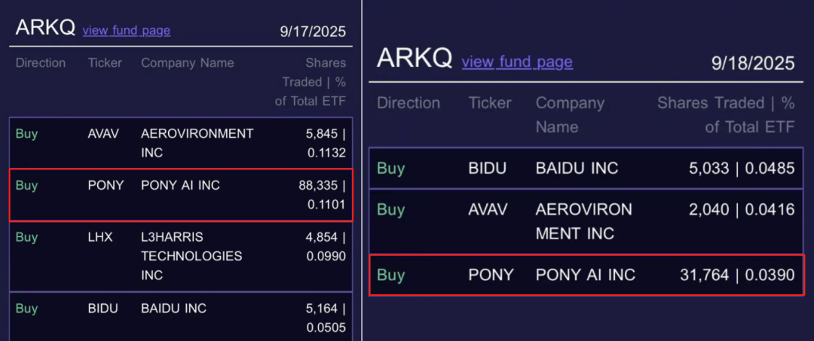Select the BIDU row showing 5,164 shares
Screen dimensions: 814x341
[181, 317]
